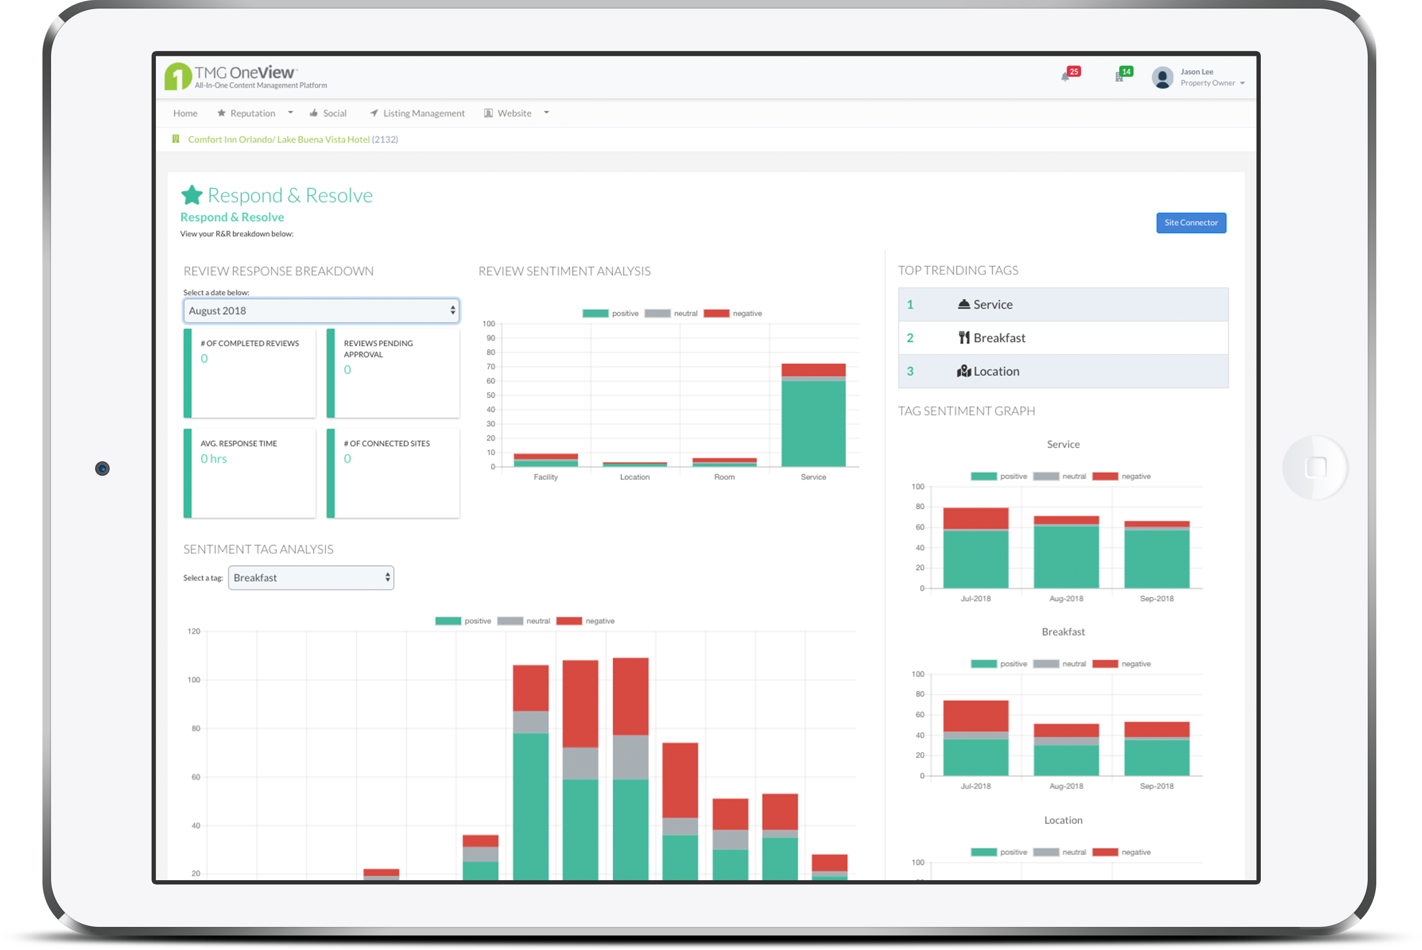Toggle neutral legend in Sentiment Tag Analysis chart
The width and height of the screenshot is (1422, 950).
click(523, 621)
